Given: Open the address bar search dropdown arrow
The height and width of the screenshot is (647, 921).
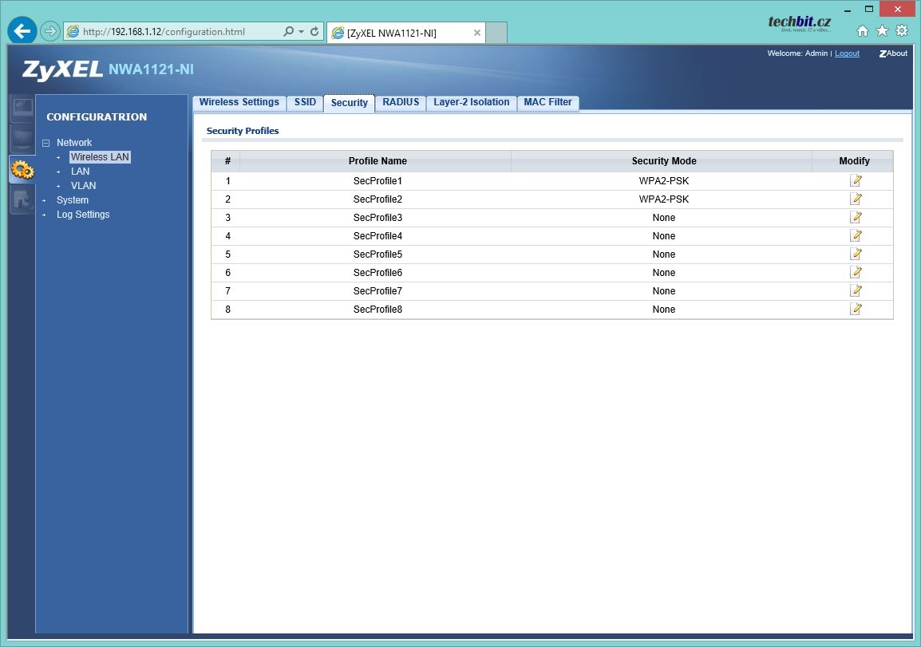Looking at the screenshot, I should pyautogui.click(x=302, y=33).
